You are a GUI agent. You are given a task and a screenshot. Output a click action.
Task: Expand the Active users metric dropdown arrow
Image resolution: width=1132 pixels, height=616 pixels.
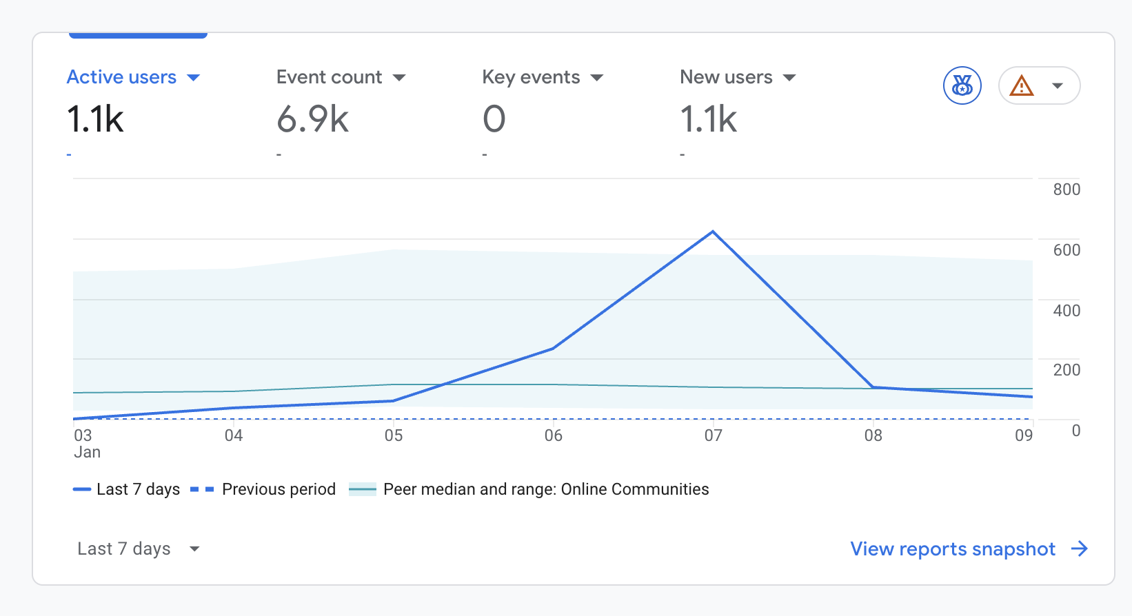pyautogui.click(x=194, y=78)
